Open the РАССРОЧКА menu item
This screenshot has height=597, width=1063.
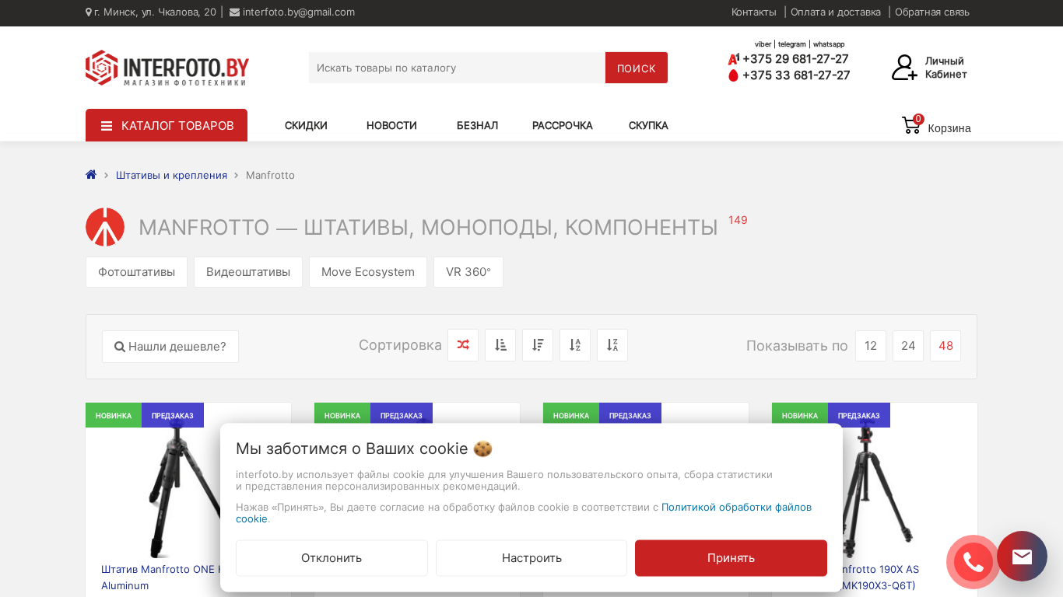point(563,125)
